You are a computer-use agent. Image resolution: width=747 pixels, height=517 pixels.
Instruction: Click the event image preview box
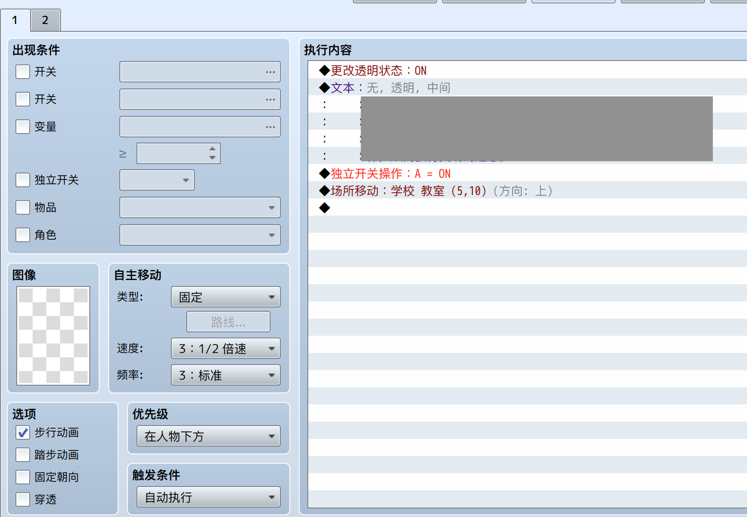coord(53,336)
